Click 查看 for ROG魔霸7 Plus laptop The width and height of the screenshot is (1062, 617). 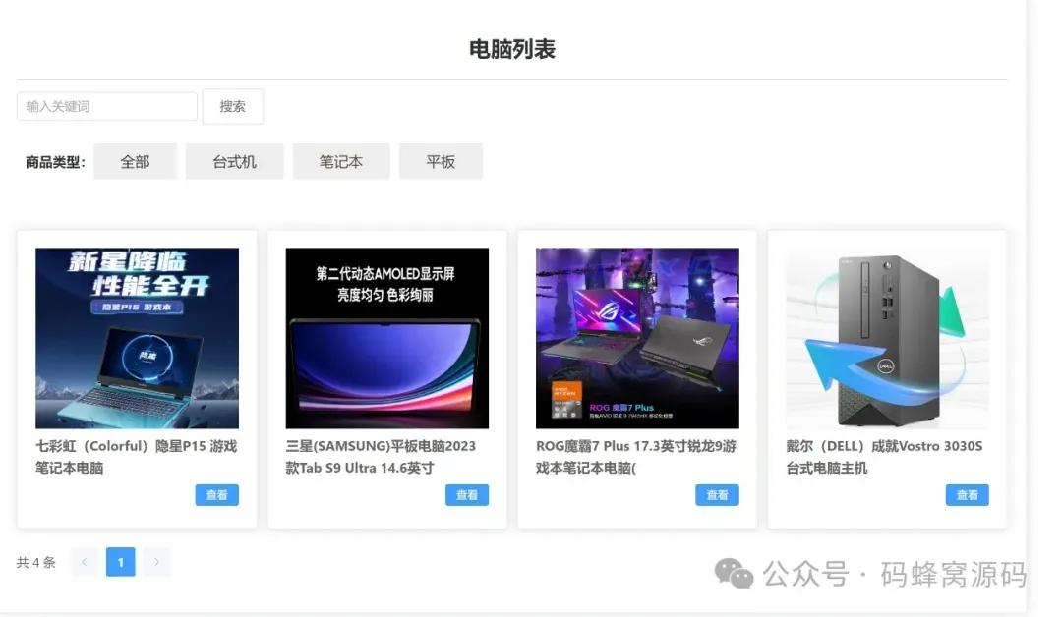click(717, 494)
